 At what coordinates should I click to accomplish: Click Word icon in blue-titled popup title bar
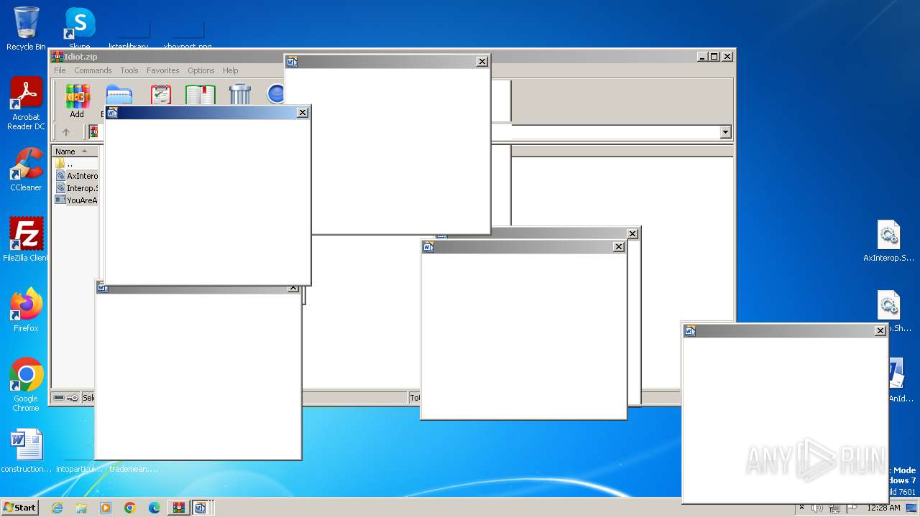(x=112, y=113)
